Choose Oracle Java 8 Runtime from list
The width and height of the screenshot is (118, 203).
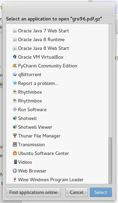pyautogui.click(x=57, y=40)
